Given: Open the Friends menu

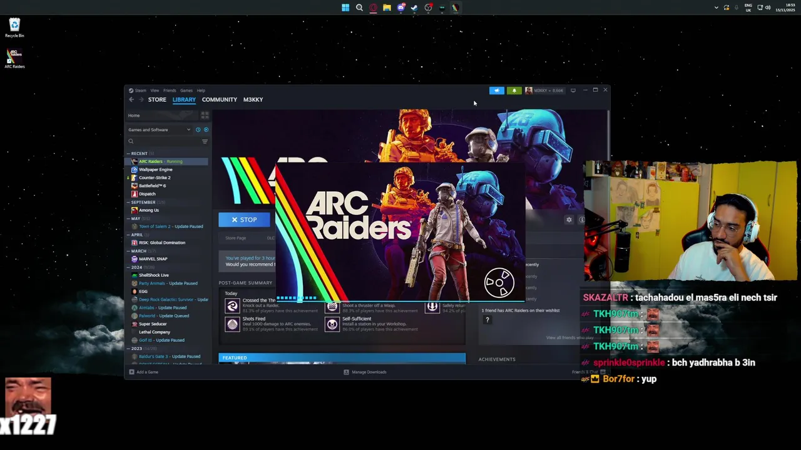Looking at the screenshot, I should [170, 90].
